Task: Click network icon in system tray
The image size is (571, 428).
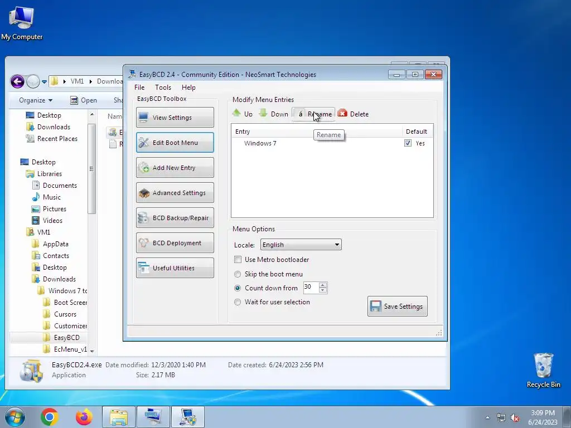Action: tap(501, 418)
